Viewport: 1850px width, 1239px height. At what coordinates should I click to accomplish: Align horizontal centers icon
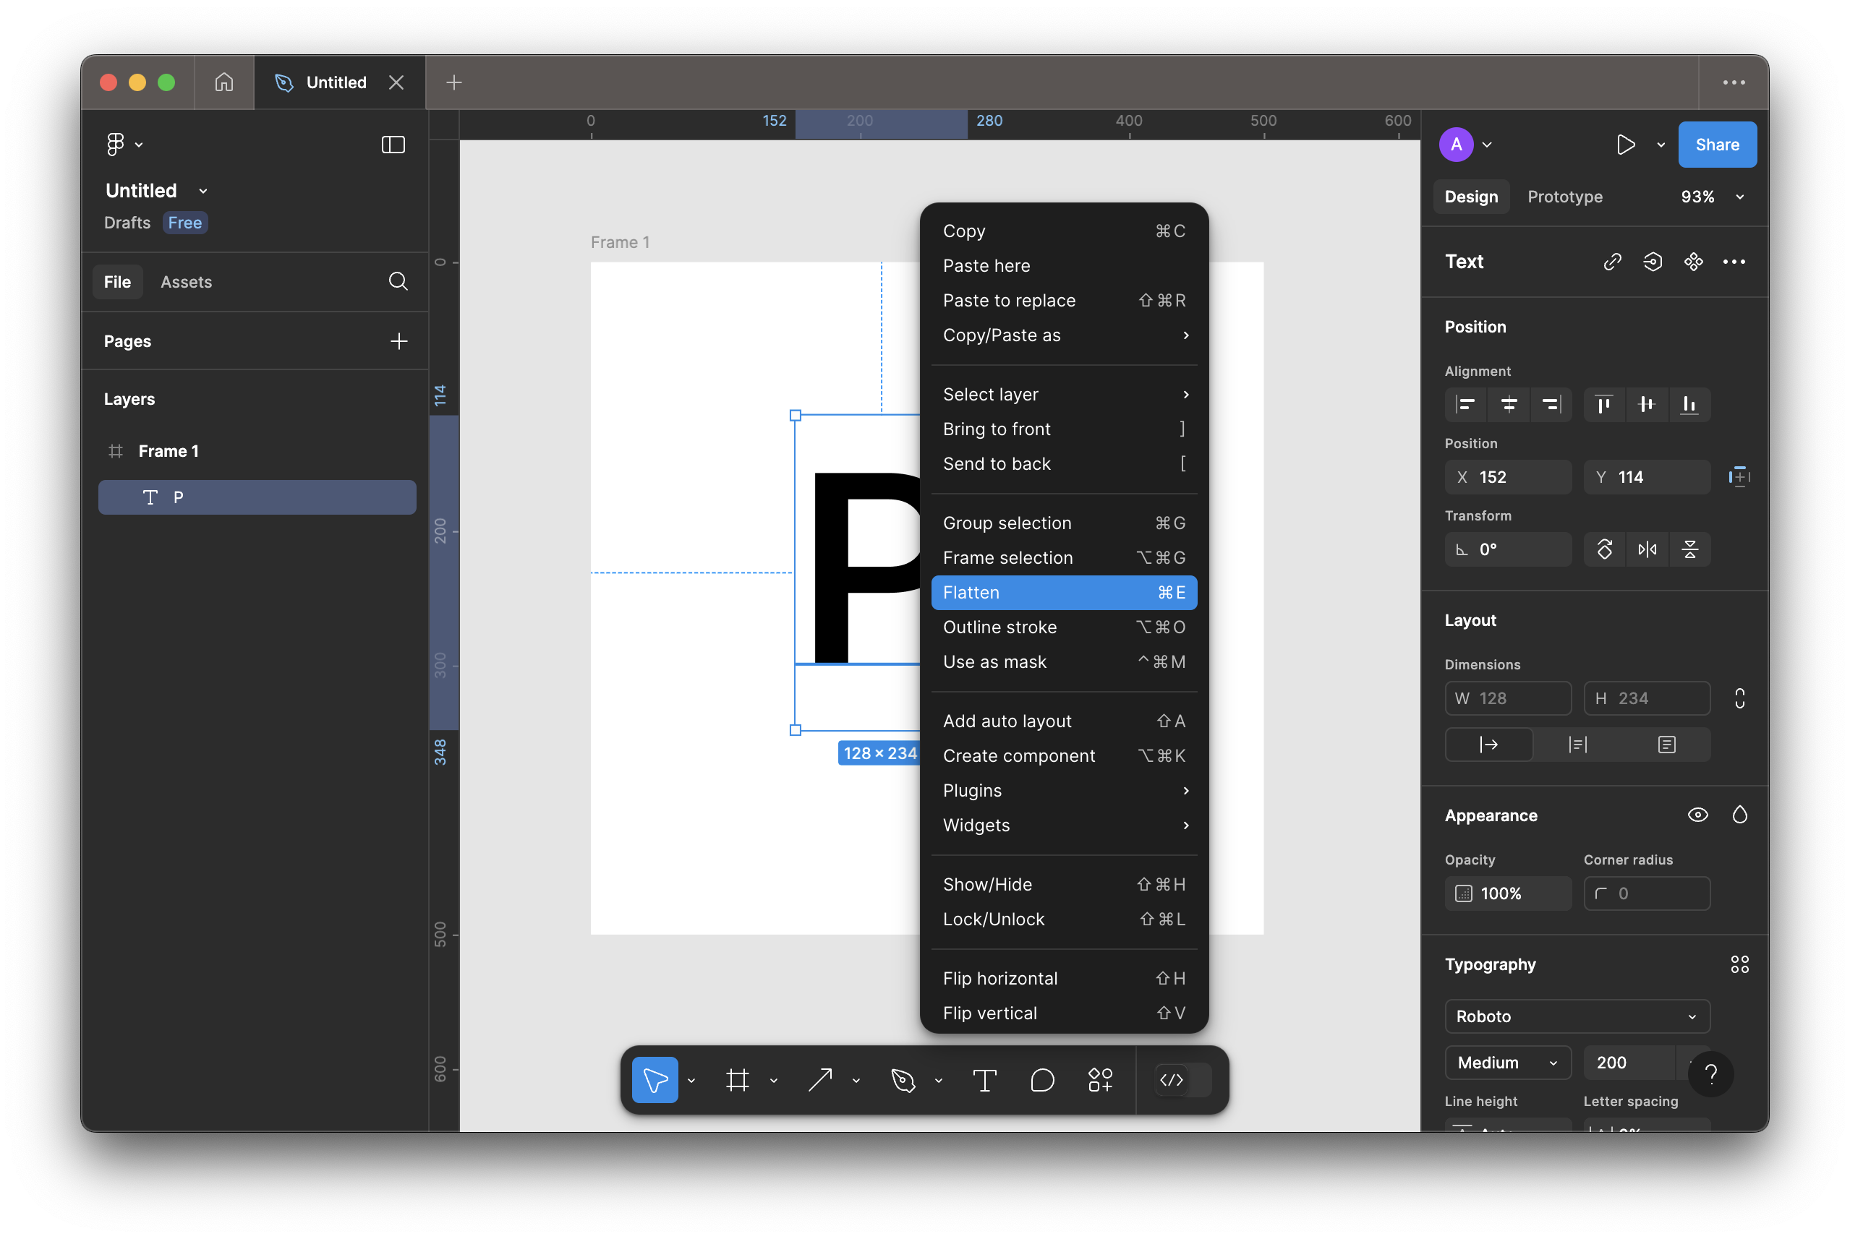point(1509,405)
